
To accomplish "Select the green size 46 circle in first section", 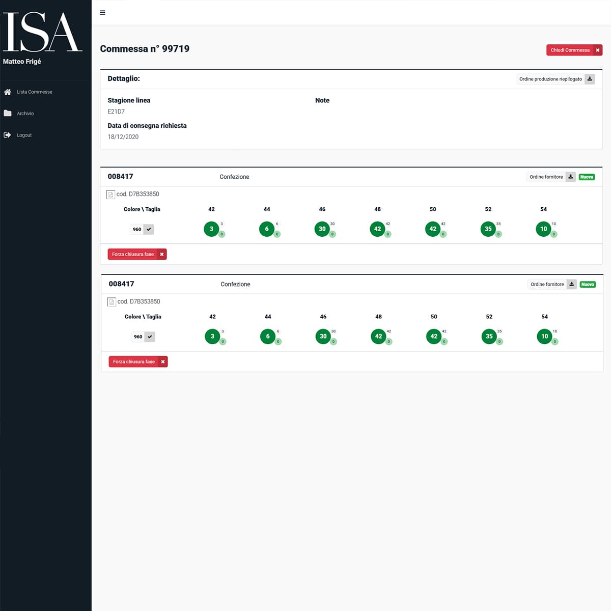I will [x=322, y=229].
